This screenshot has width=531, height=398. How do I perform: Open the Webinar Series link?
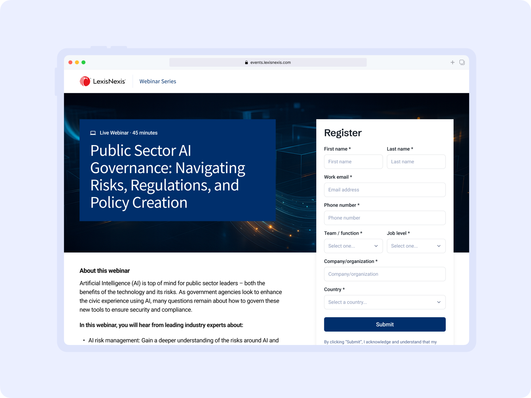click(158, 81)
